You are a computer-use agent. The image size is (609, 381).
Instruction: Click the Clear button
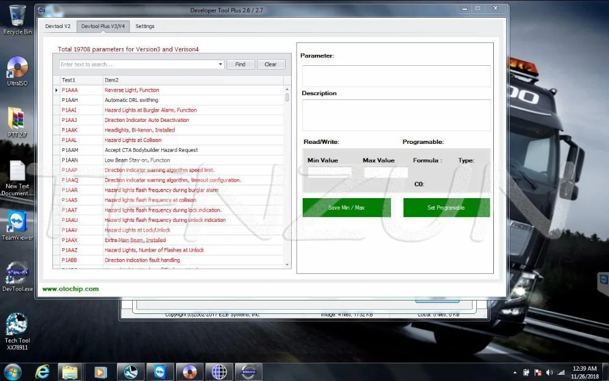click(x=271, y=64)
